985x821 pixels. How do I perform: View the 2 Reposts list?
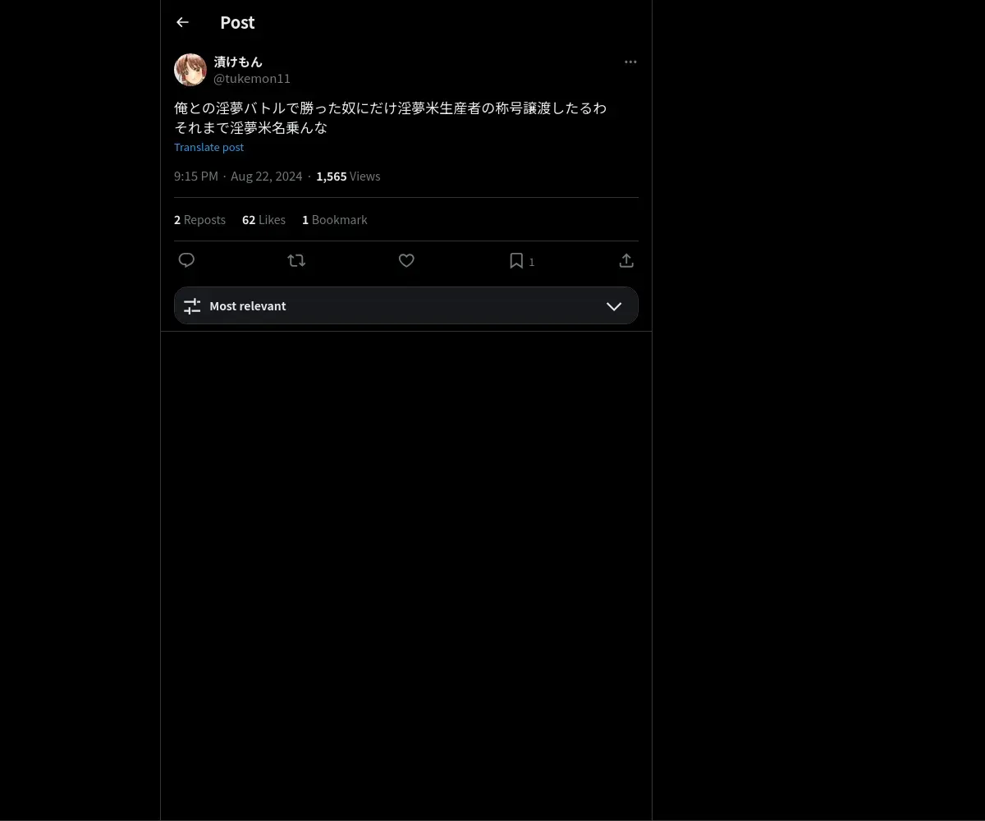point(199,220)
